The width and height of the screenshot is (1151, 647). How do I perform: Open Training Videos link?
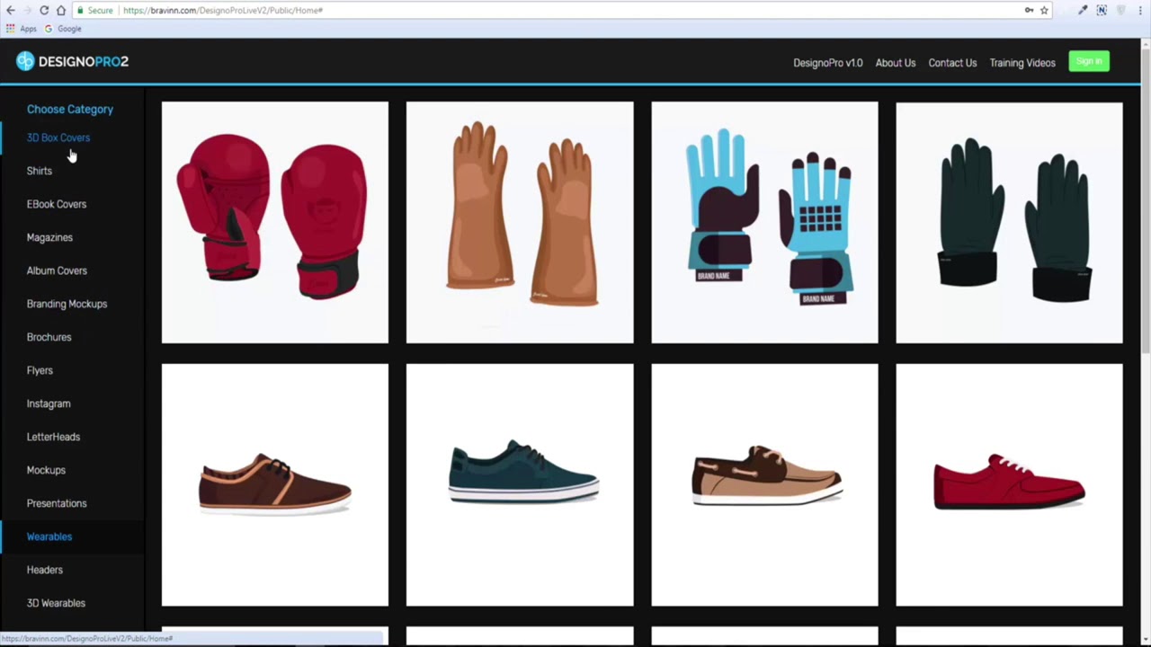click(1022, 63)
